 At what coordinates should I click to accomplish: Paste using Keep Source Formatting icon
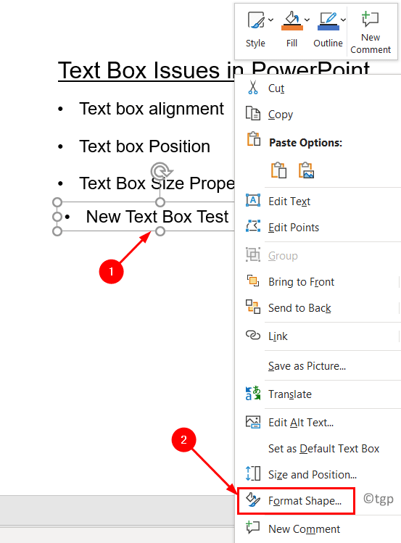point(278,170)
